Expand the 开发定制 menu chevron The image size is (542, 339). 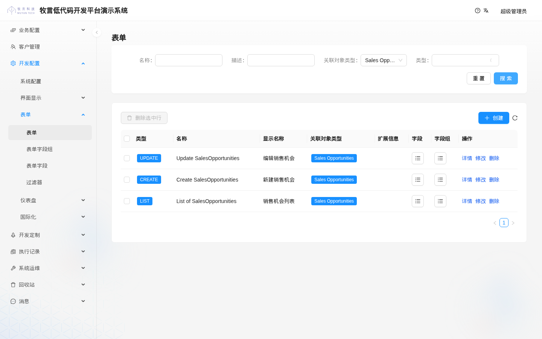point(83,235)
